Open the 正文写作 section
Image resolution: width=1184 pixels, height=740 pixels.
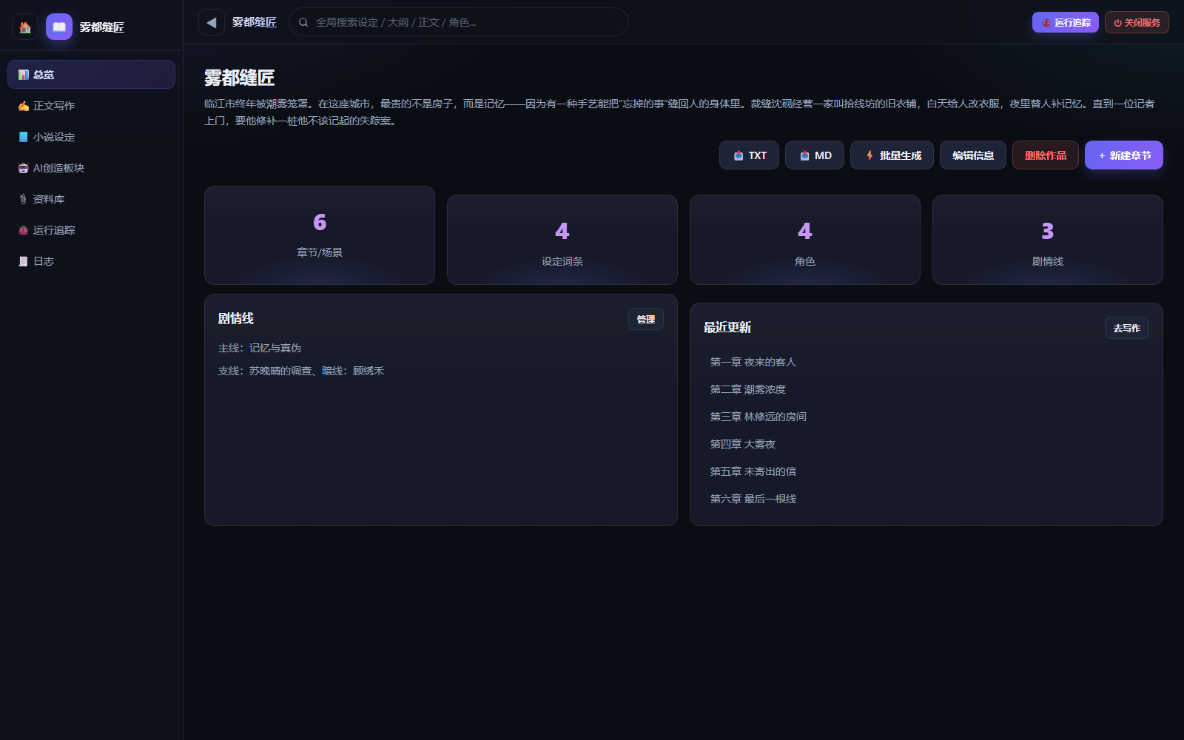(91, 106)
